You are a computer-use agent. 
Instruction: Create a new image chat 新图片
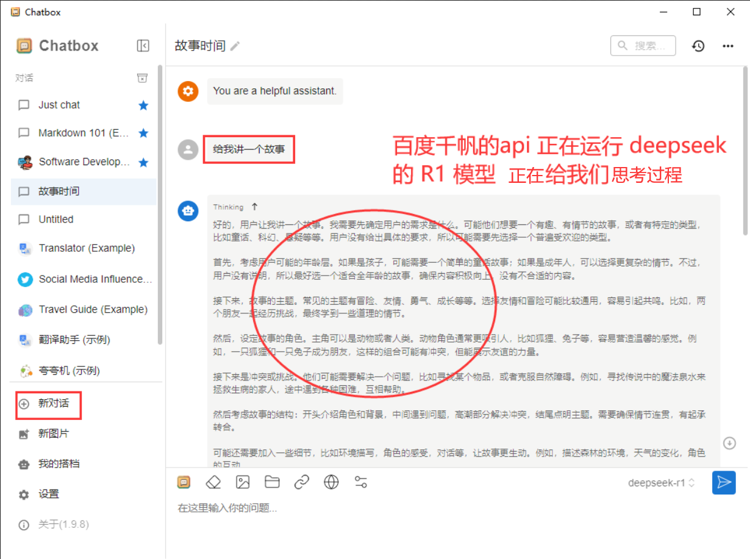click(82, 434)
